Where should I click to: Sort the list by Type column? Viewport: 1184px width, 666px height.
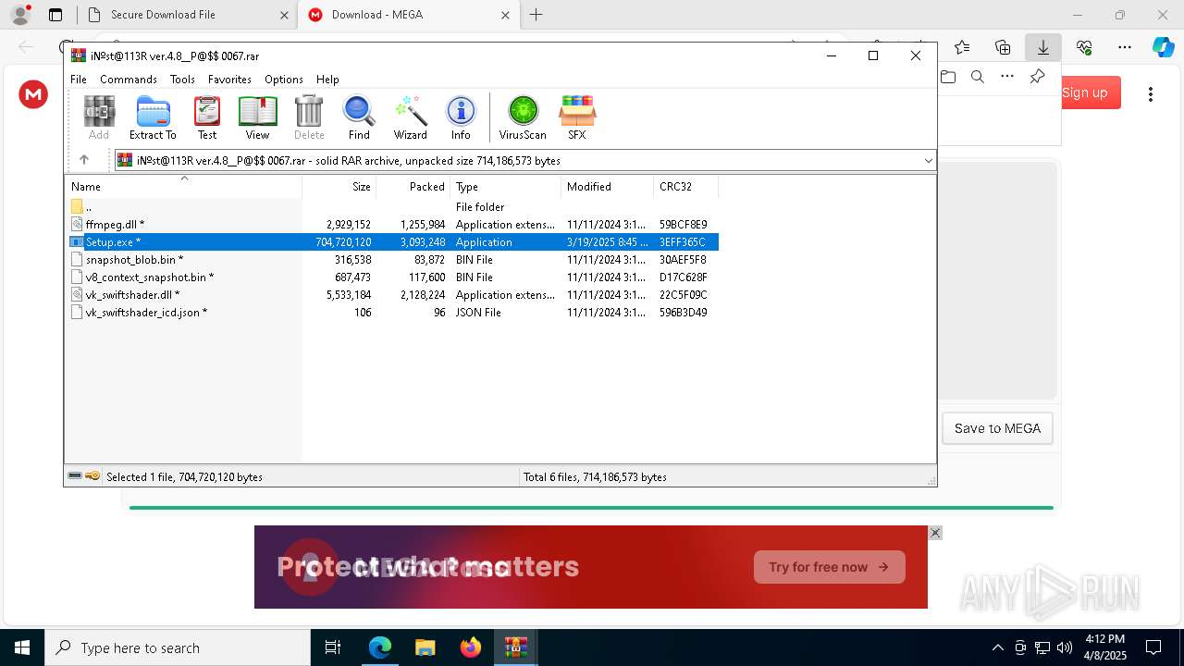(x=505, y=187)
